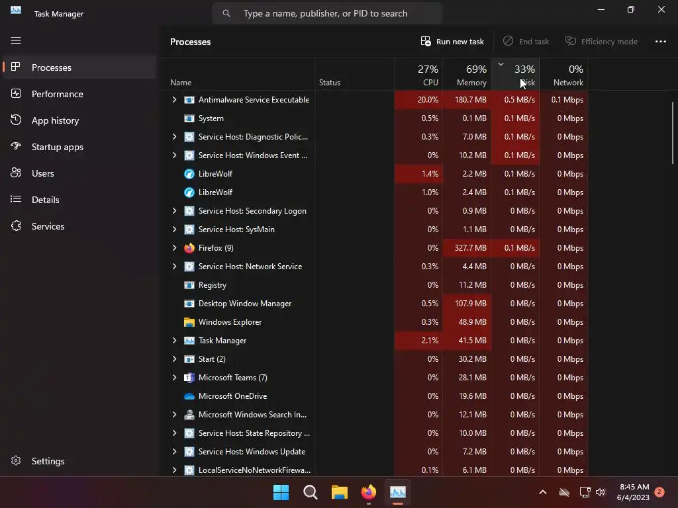Click the Run new task icon
The image size is (678, 508).
coord(426,41)
